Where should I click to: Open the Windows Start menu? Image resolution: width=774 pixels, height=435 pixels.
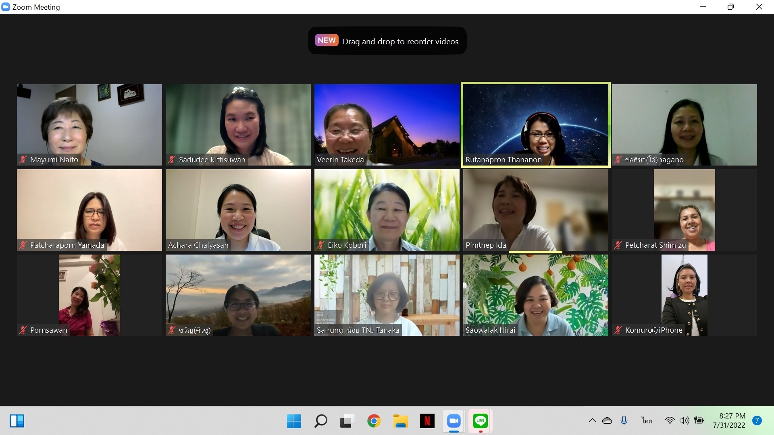(294, 421)
